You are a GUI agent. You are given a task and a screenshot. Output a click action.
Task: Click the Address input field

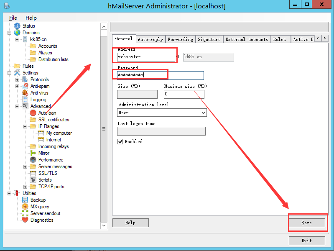pyautogui.click(x=146, y=57)
